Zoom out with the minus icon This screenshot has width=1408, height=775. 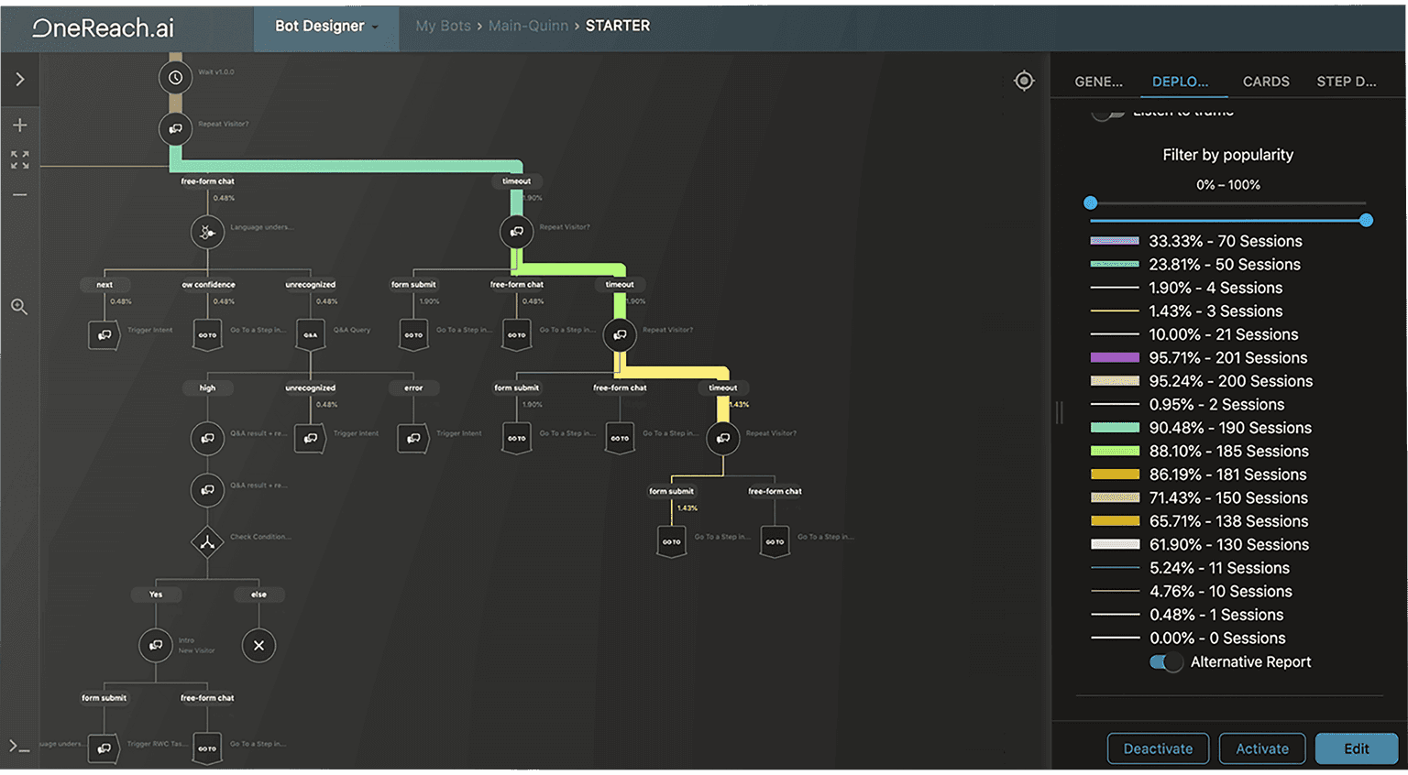(20, 194)
